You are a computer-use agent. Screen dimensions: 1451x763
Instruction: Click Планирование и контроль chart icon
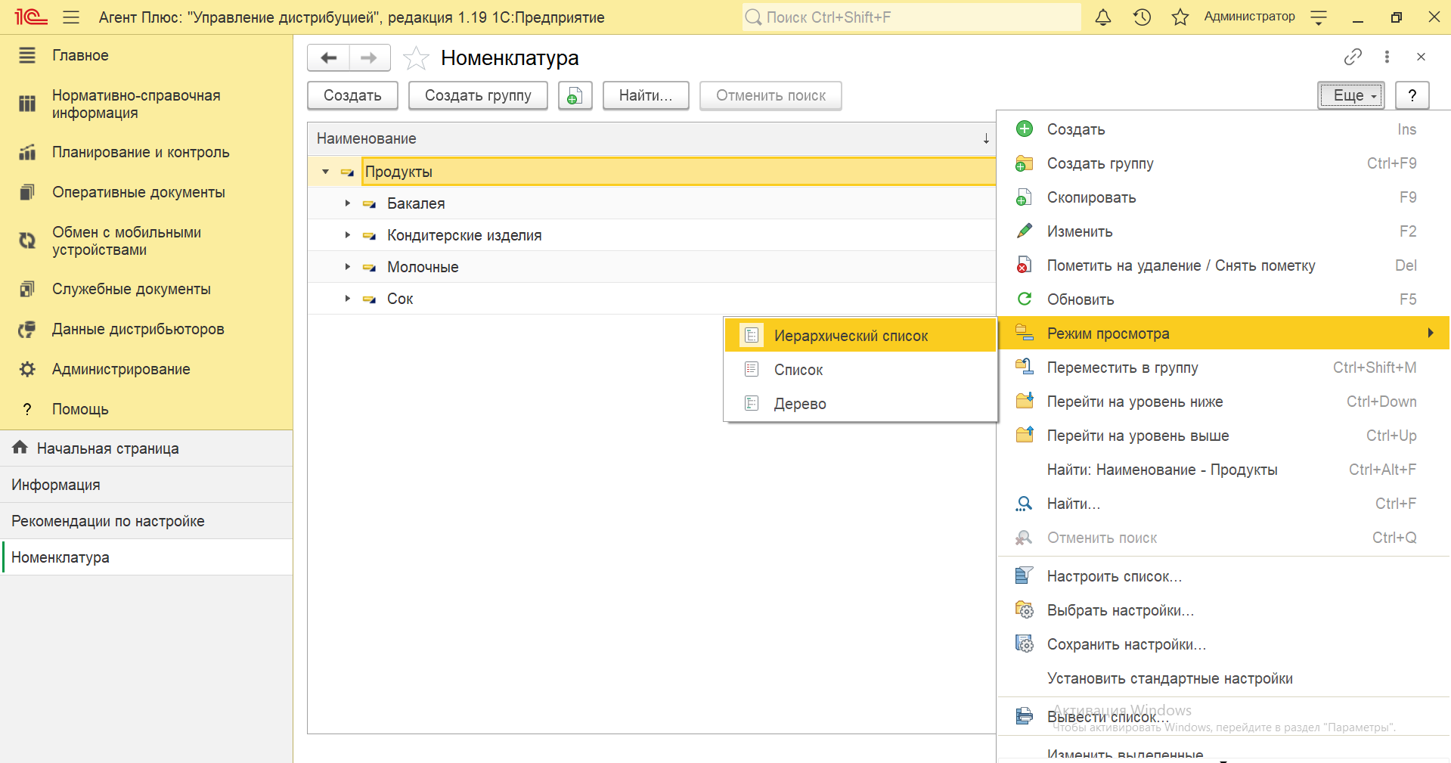pos(27,152)
